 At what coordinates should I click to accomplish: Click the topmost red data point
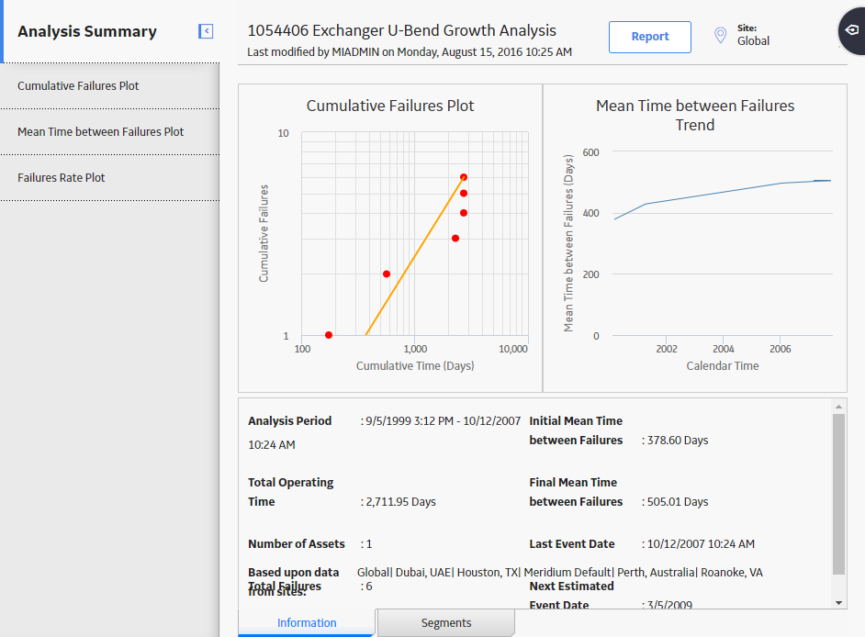click(464, 177)
